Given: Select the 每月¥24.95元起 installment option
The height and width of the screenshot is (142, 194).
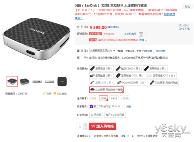Looking at the screenshot, I should coord(115,115).
